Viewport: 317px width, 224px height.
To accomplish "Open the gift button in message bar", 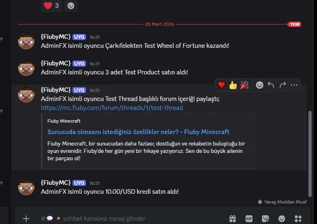I will (x=233, y=219).
